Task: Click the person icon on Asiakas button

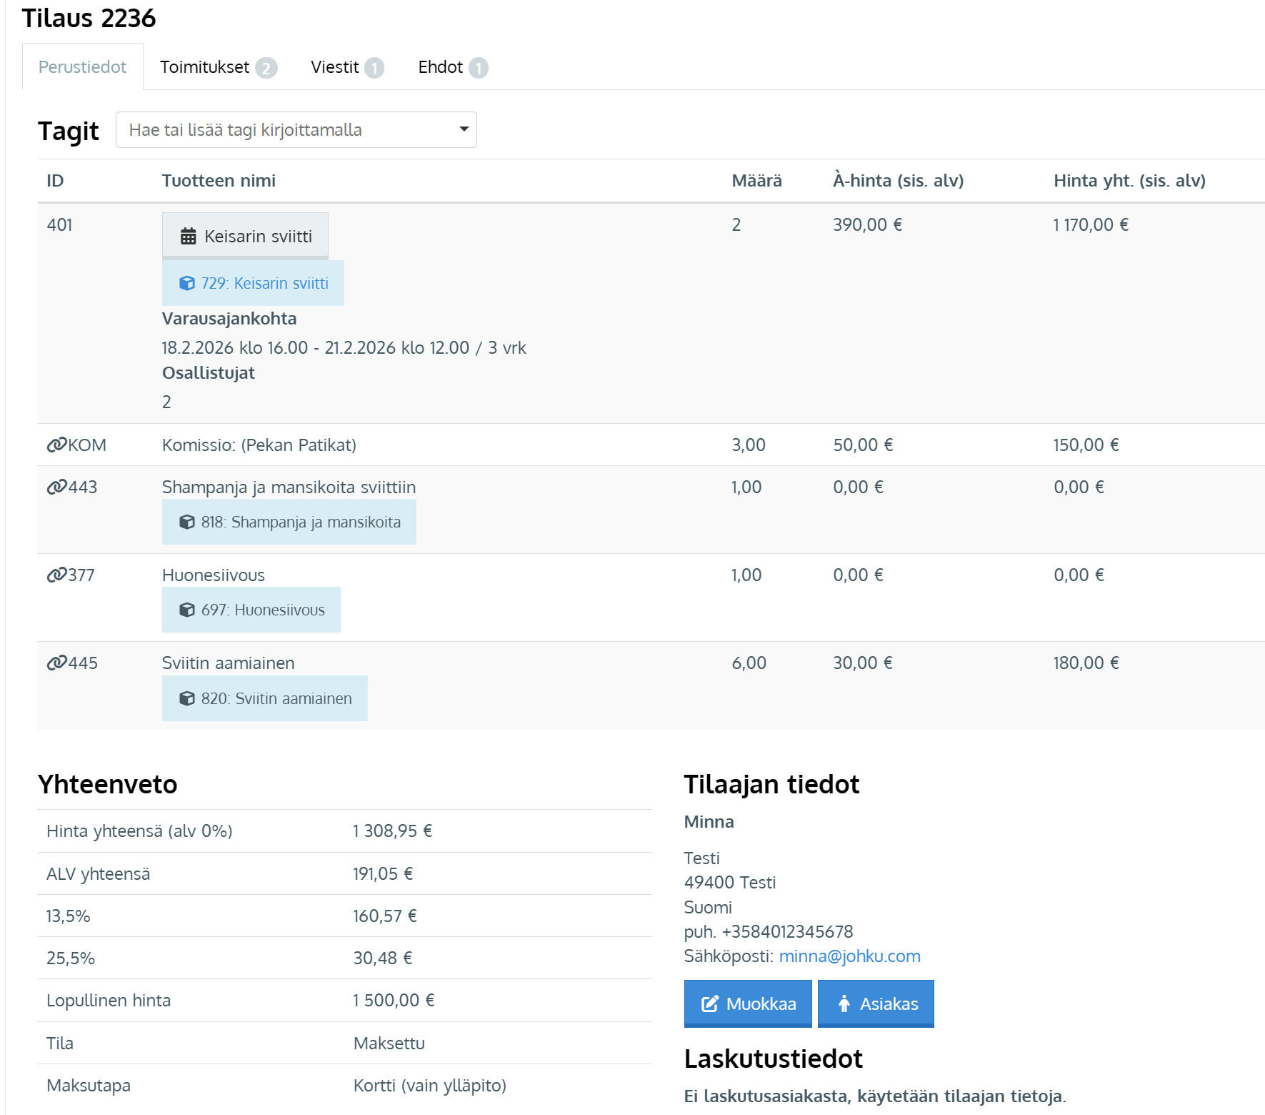Action: 844,1004
